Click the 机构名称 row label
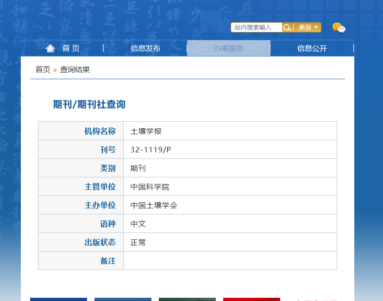Image resolution: width=383 pixels, height=301 pixels. [x=100, y=131]
